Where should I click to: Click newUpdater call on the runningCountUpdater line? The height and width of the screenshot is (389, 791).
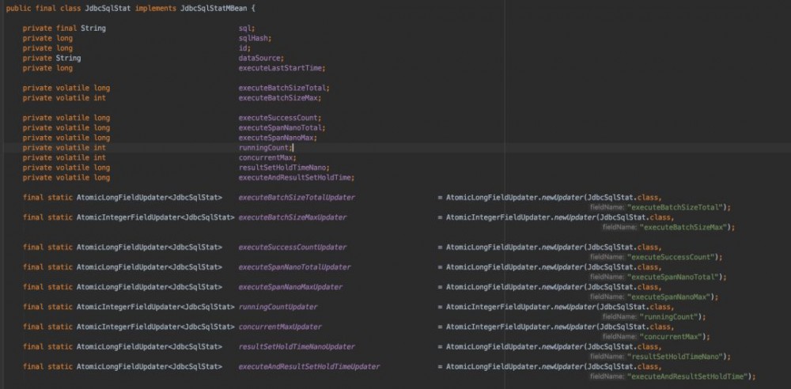575,307
